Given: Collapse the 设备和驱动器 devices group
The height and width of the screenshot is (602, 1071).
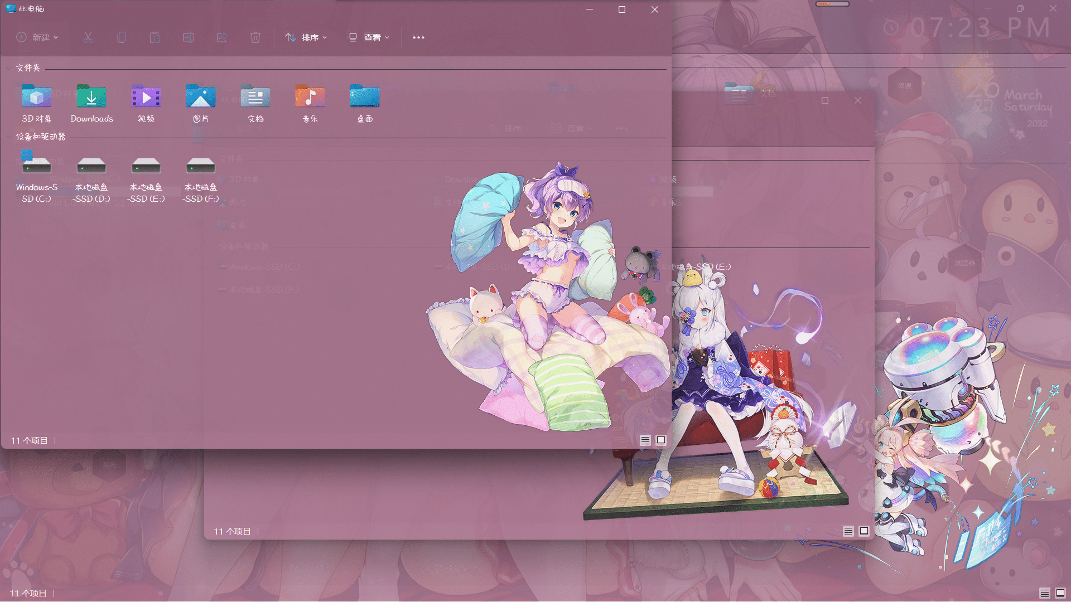Looking at the screenshot, I should 9,137.
